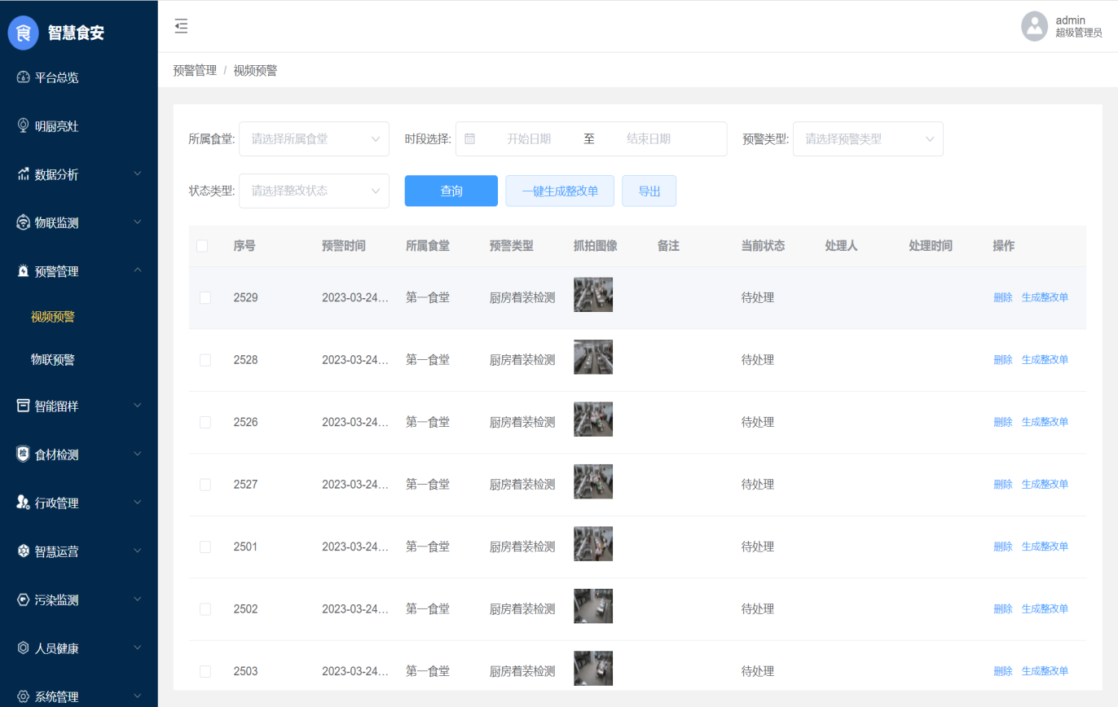This screenshot has height=707, width=1118.
Task: Click the 查询 button
Action: [x=451, y=191]
